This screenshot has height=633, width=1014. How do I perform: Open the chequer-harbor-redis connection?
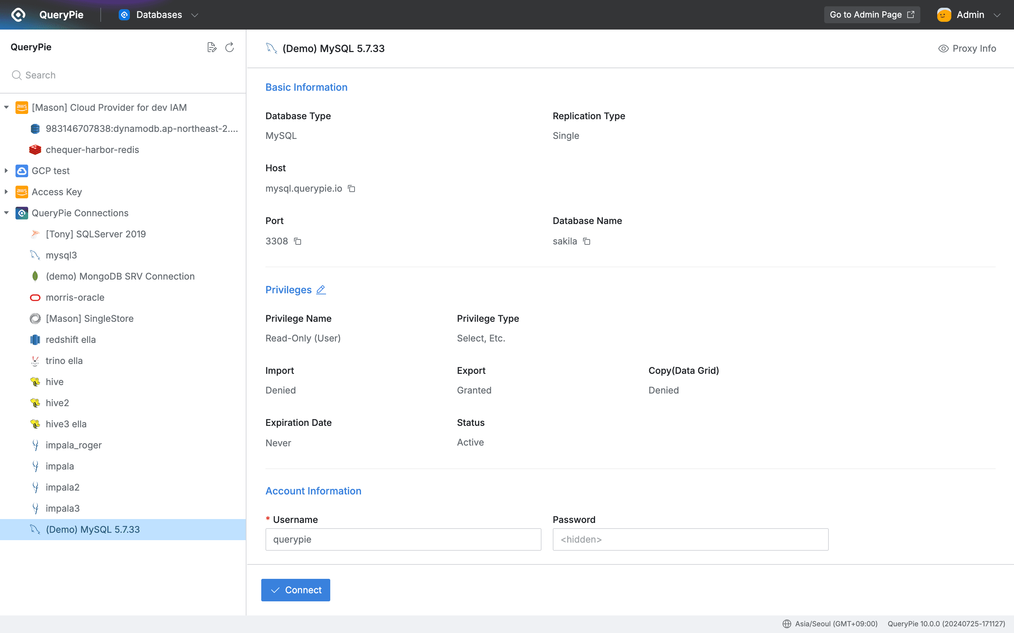(x=93, y=149)
